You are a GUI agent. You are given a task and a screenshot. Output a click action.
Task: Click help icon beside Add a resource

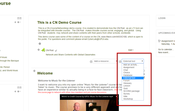[x=91, y=62]
